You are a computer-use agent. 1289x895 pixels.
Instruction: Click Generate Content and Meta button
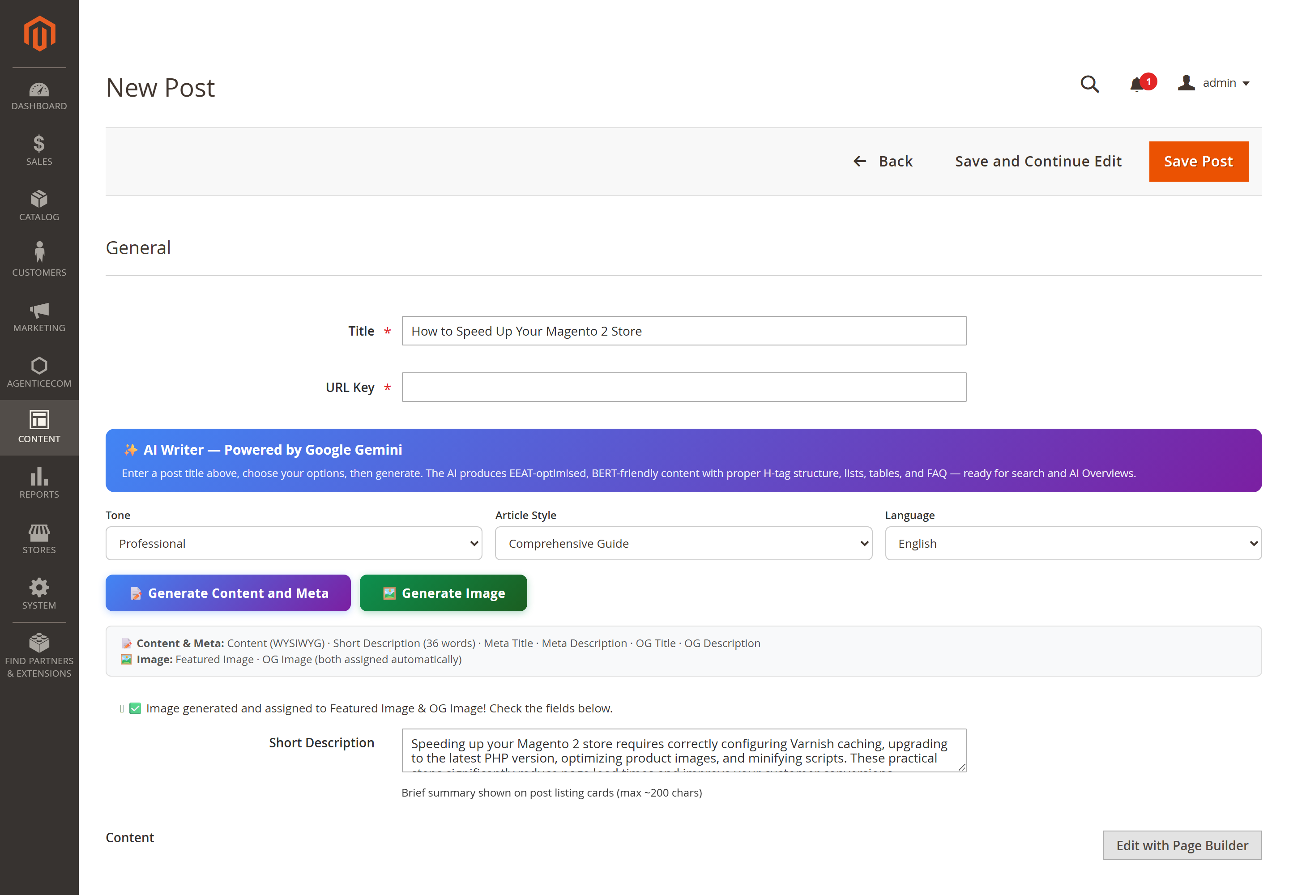pyautogui.click(x=228, y=593)
